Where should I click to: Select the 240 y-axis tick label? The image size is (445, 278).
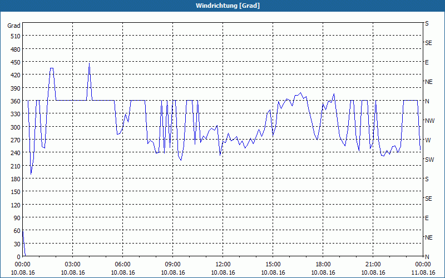16,153
